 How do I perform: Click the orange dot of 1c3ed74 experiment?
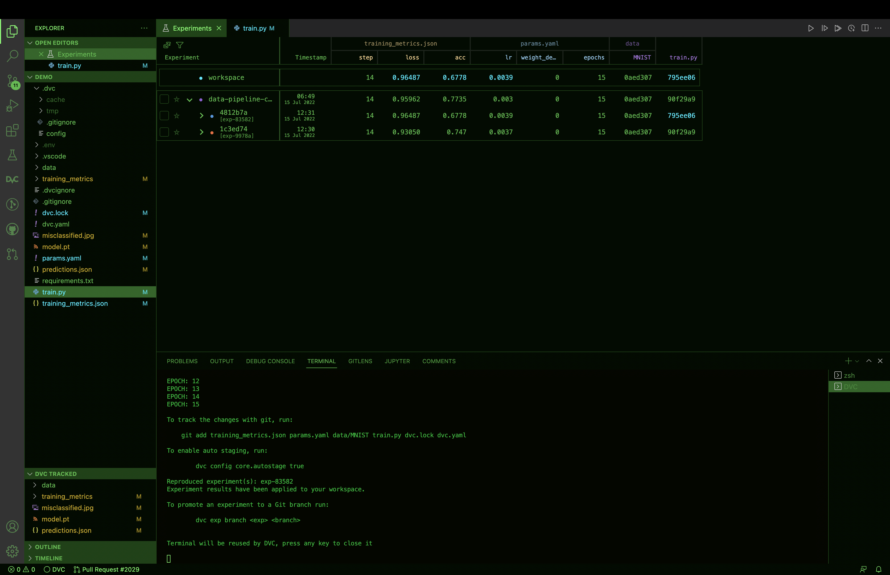(212, 133)
